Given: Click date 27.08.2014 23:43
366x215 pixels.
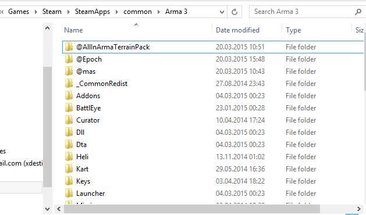Looking at the screenshot, I should point(240,84).
